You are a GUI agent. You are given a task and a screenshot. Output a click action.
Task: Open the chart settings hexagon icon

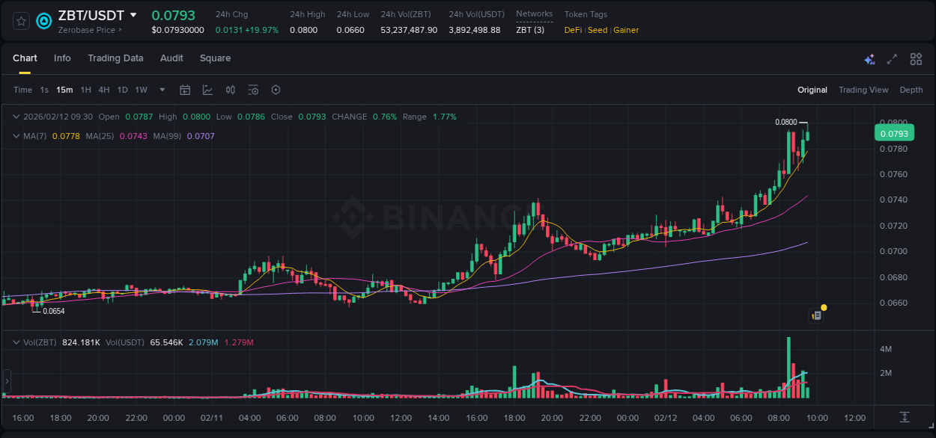tap(276, 89)
